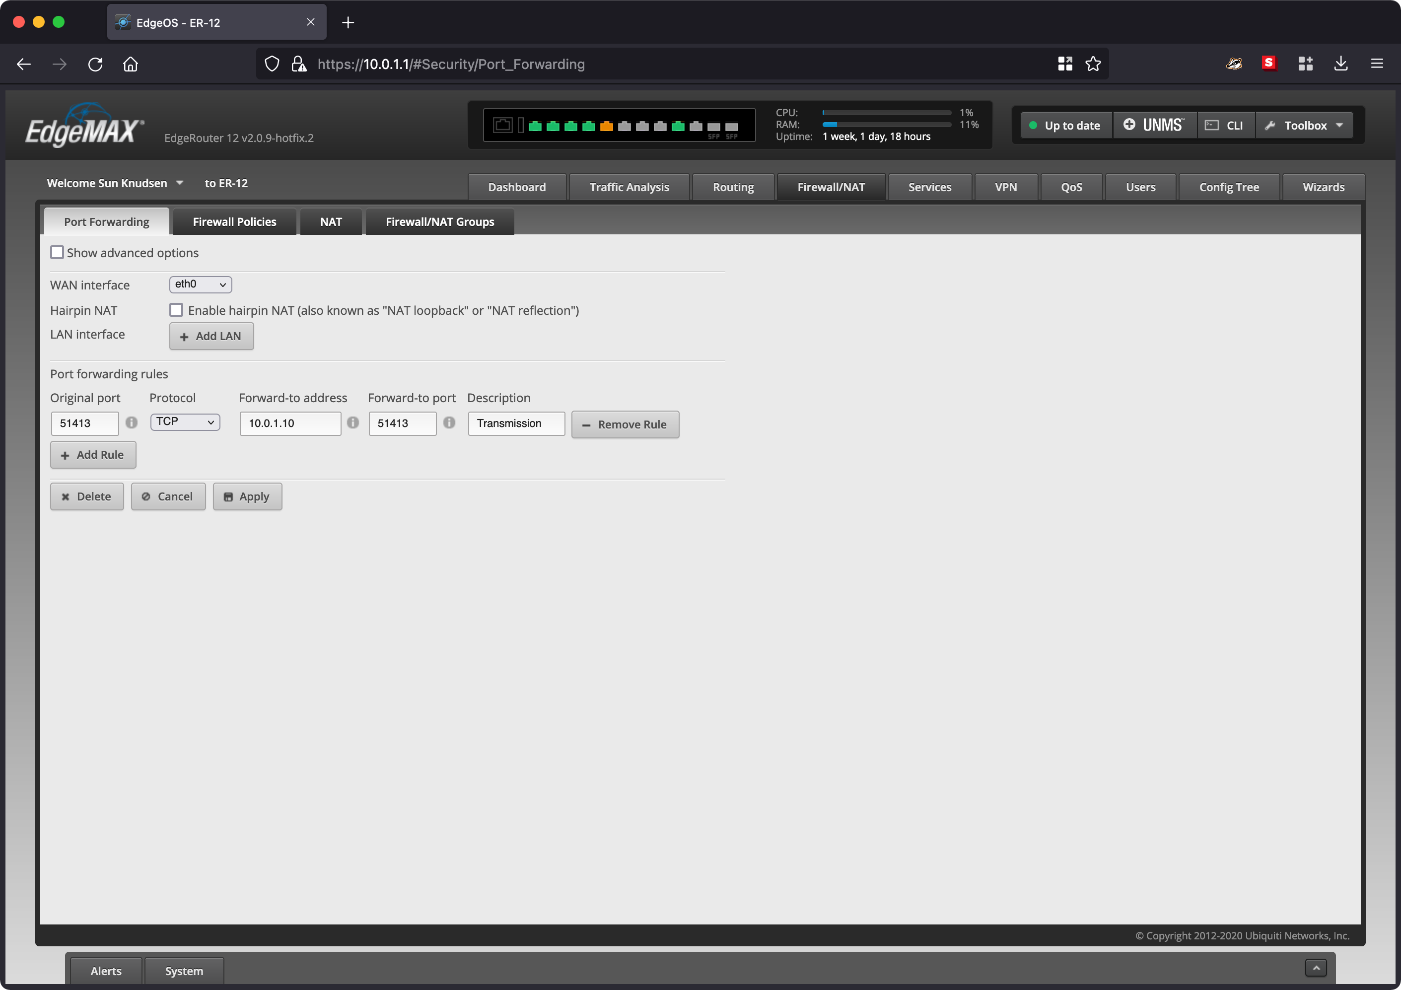Open the Protocol TCP dropdown
This screenshot has width=1401, height=990.
[185, 422]
